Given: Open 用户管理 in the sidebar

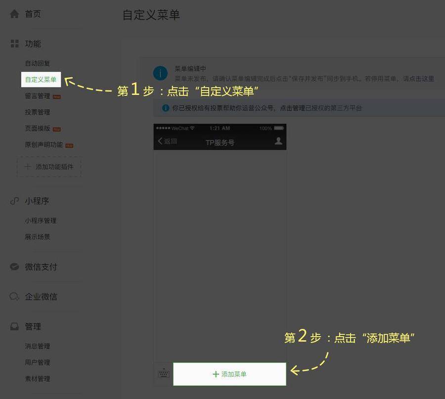Looking at the screenshot, I should (x=38, y=362).
